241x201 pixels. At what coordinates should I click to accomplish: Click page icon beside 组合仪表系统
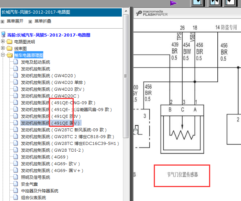pos(16,197)
